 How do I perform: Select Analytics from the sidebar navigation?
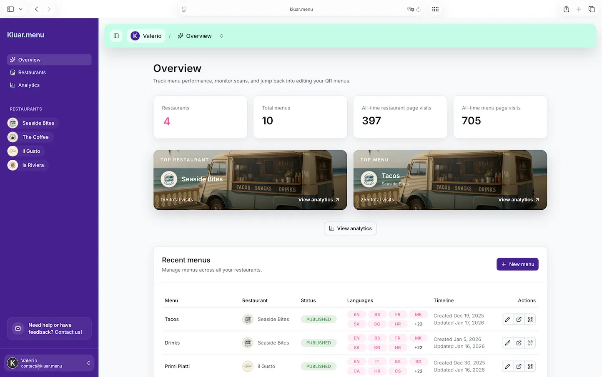click(x=28, y=85)
